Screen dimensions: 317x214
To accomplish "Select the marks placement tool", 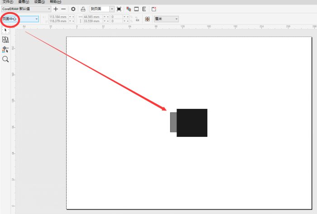I will 5,49.
